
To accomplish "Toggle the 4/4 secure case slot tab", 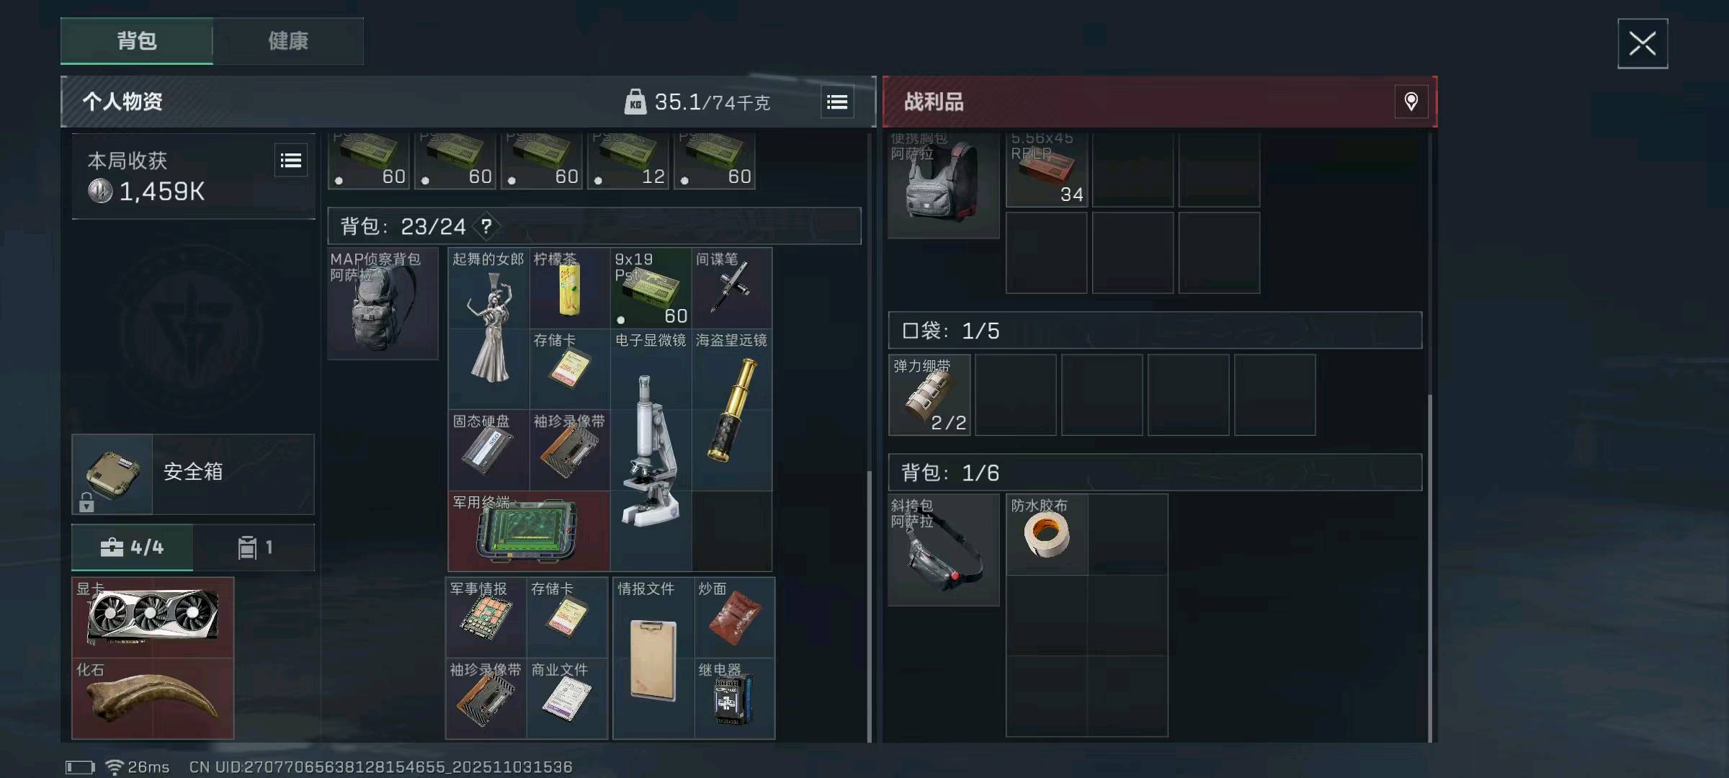I will [133, 547].
